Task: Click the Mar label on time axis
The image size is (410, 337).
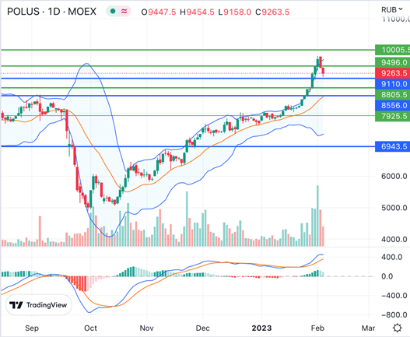Action: click(368, 328)
